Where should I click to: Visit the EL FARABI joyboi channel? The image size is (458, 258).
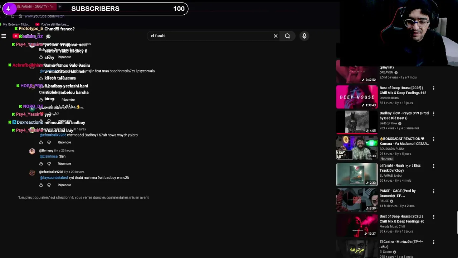point(391,176)
